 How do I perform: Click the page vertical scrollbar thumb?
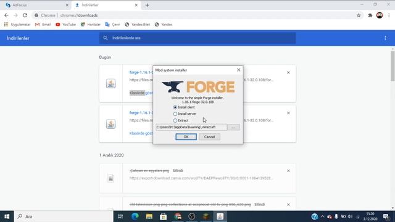pyautogui.click(x=393, y=66)
